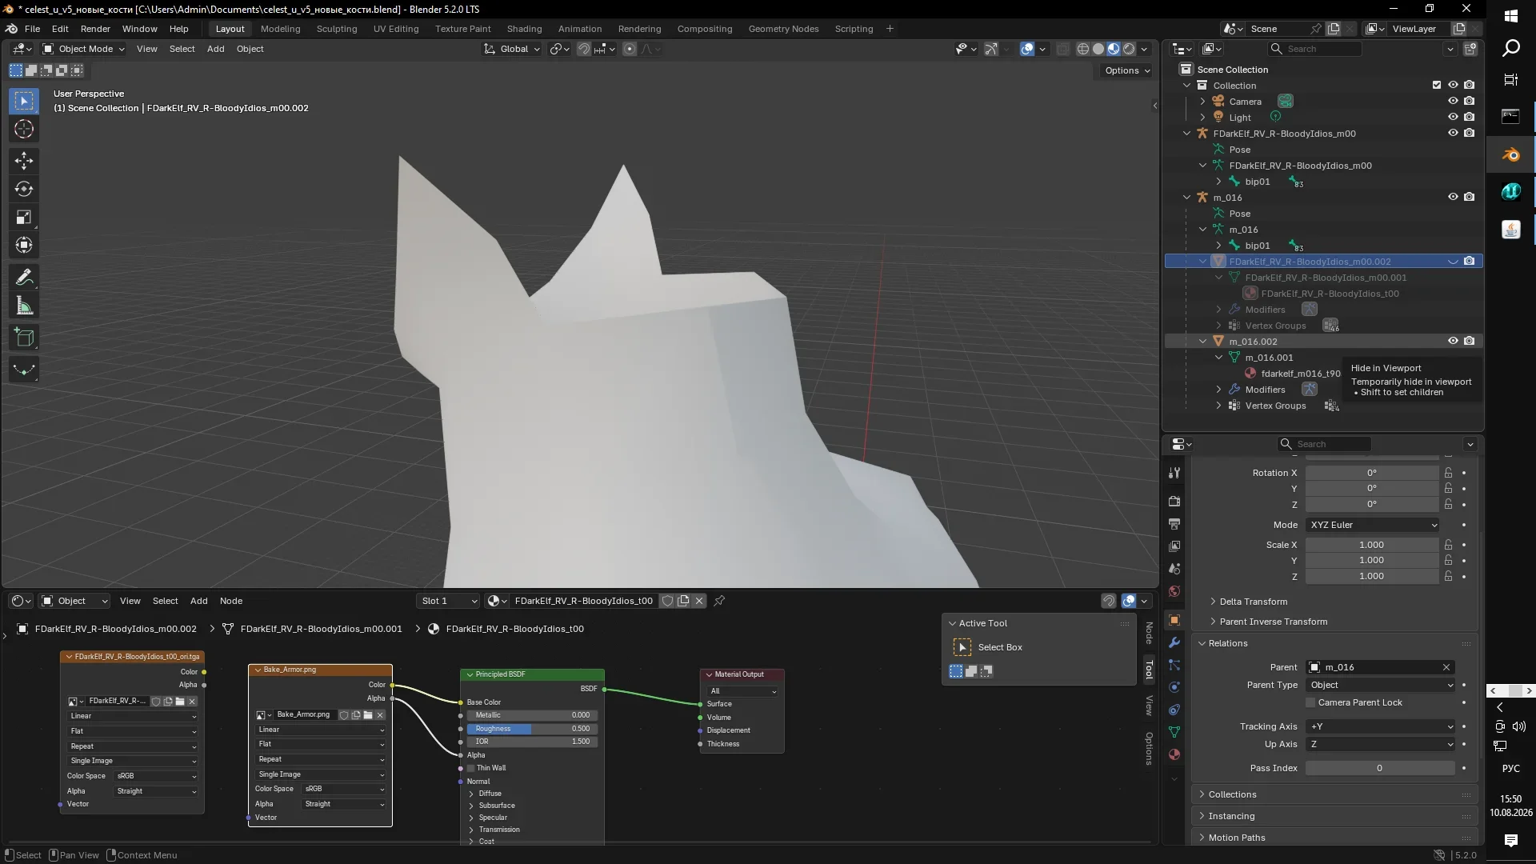Enable Thin Wall on the Principled BSDF
This screenshot has width=1536, height=864.
[471, 768]
